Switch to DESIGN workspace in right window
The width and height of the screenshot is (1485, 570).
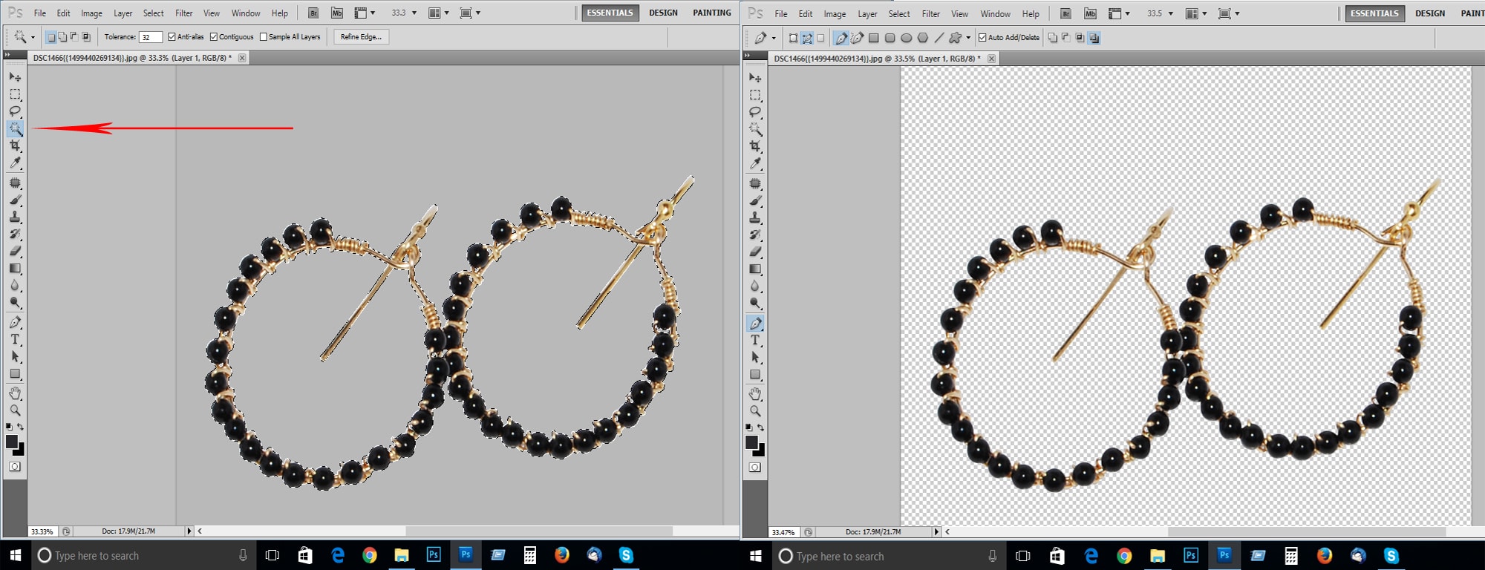point(1429,13)
